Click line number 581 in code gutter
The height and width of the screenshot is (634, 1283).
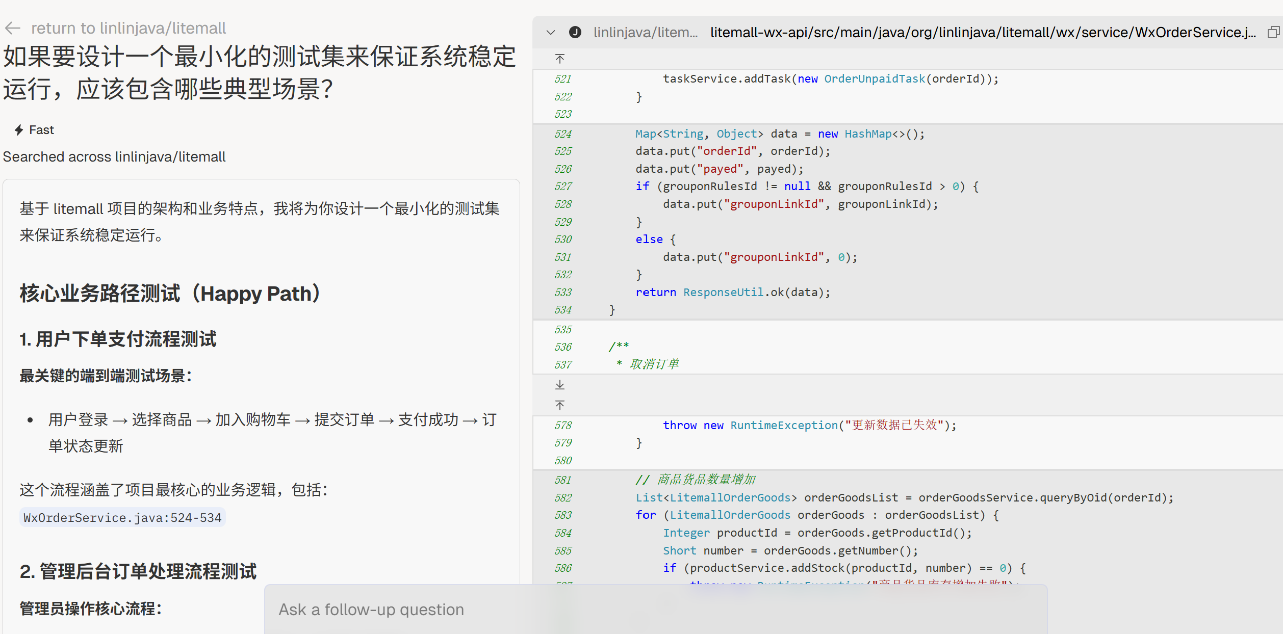tap(563, 480)
